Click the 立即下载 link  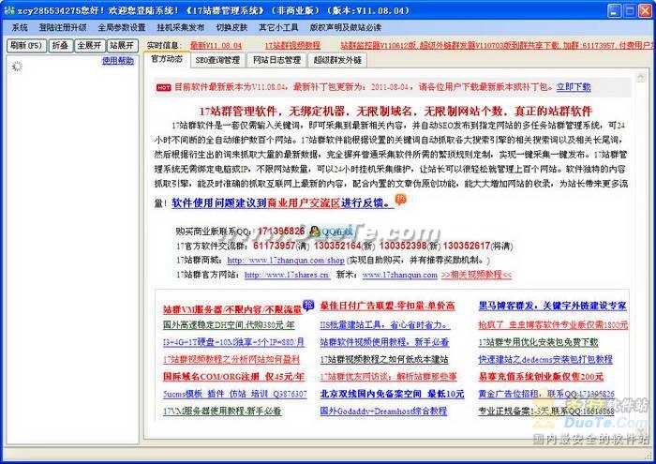tap(574, 87)
